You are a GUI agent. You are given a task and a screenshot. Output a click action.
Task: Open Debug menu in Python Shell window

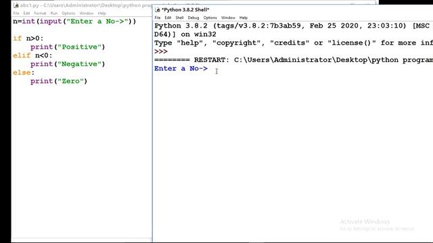(x=193, y=18)
